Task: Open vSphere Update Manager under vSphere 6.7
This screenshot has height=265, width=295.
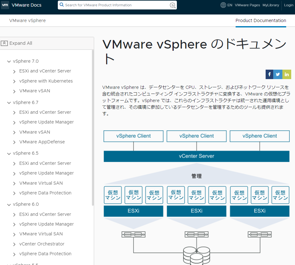Action: point(46,122)
